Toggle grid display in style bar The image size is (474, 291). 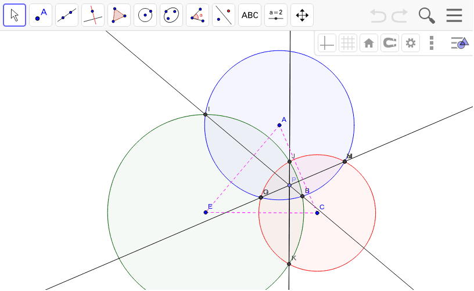348,43
